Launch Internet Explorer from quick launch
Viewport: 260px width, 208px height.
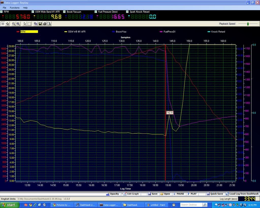click(35, 205)
